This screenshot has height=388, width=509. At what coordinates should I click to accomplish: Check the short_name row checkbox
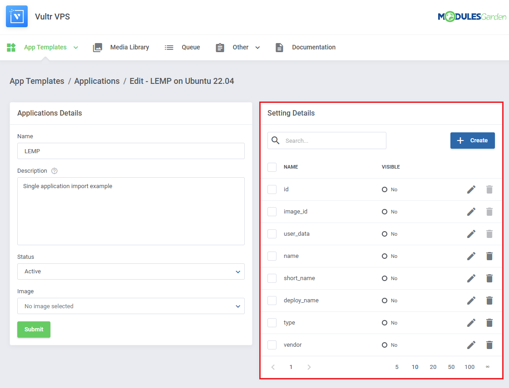tap(272, 278)
